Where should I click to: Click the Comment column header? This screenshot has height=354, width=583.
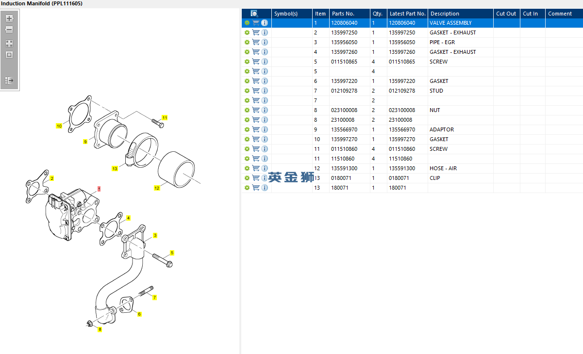564,14
